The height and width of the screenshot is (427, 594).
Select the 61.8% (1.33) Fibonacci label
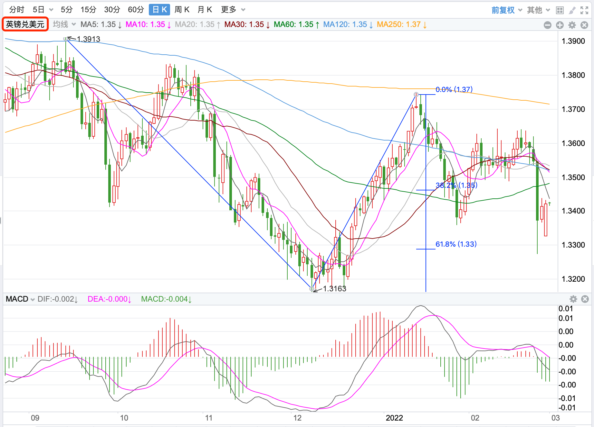pos(456,244)
